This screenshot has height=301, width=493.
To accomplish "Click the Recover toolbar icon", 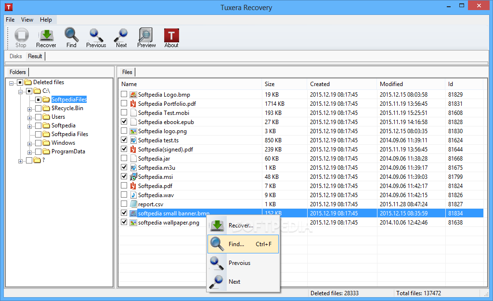I will coord(46,35).
